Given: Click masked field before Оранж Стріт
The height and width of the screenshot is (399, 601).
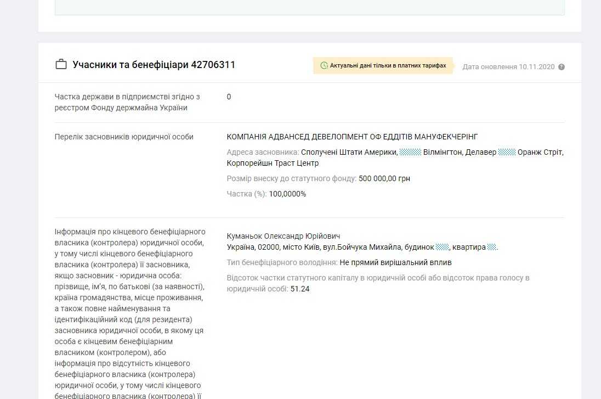Looking at the screenshot, I should click(507, 152).
